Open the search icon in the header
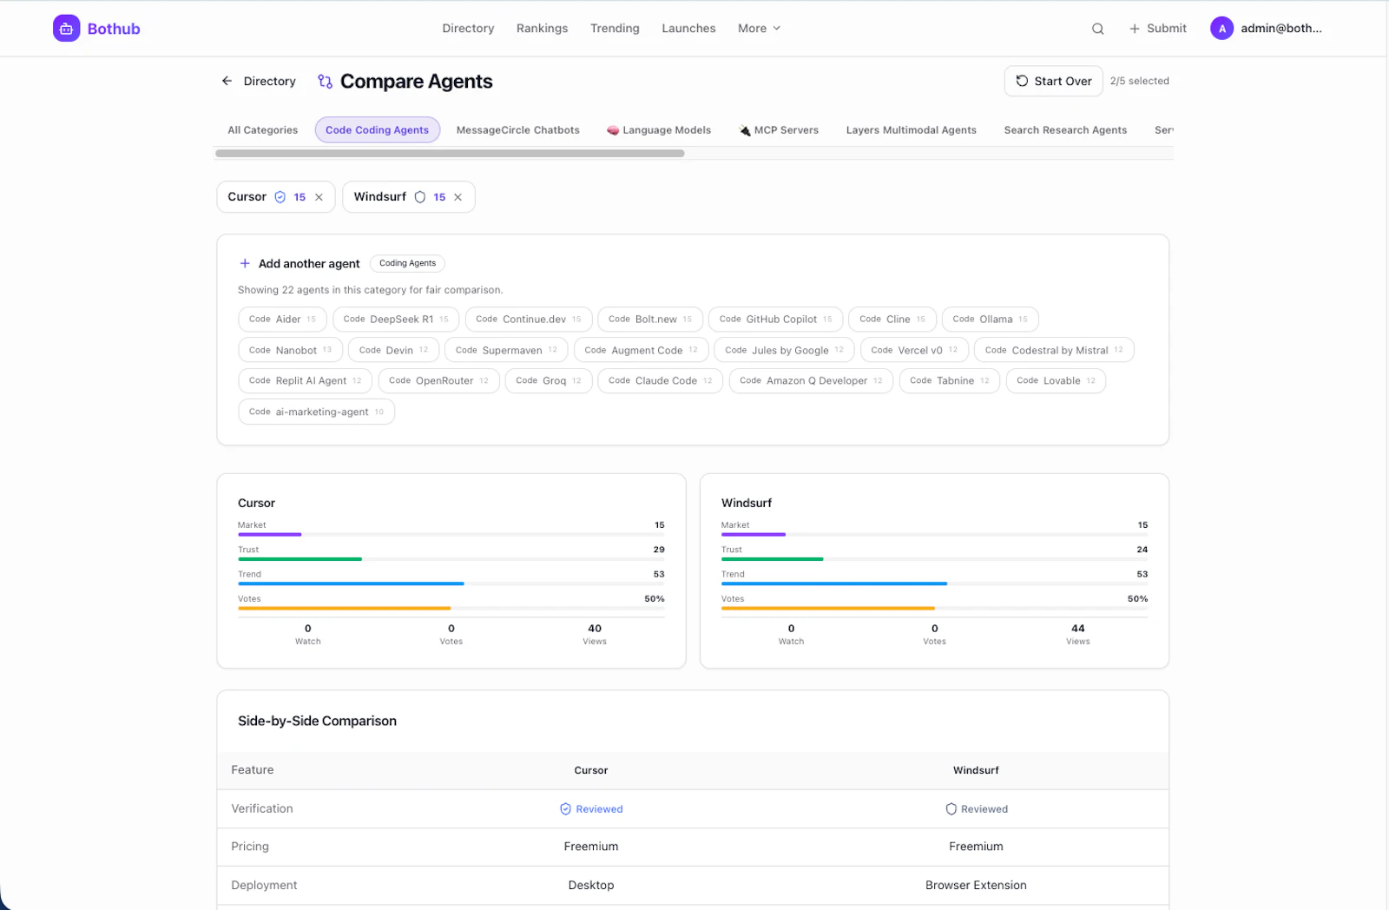Screen dimensions: 1389x910 (x=1097, y=28)
